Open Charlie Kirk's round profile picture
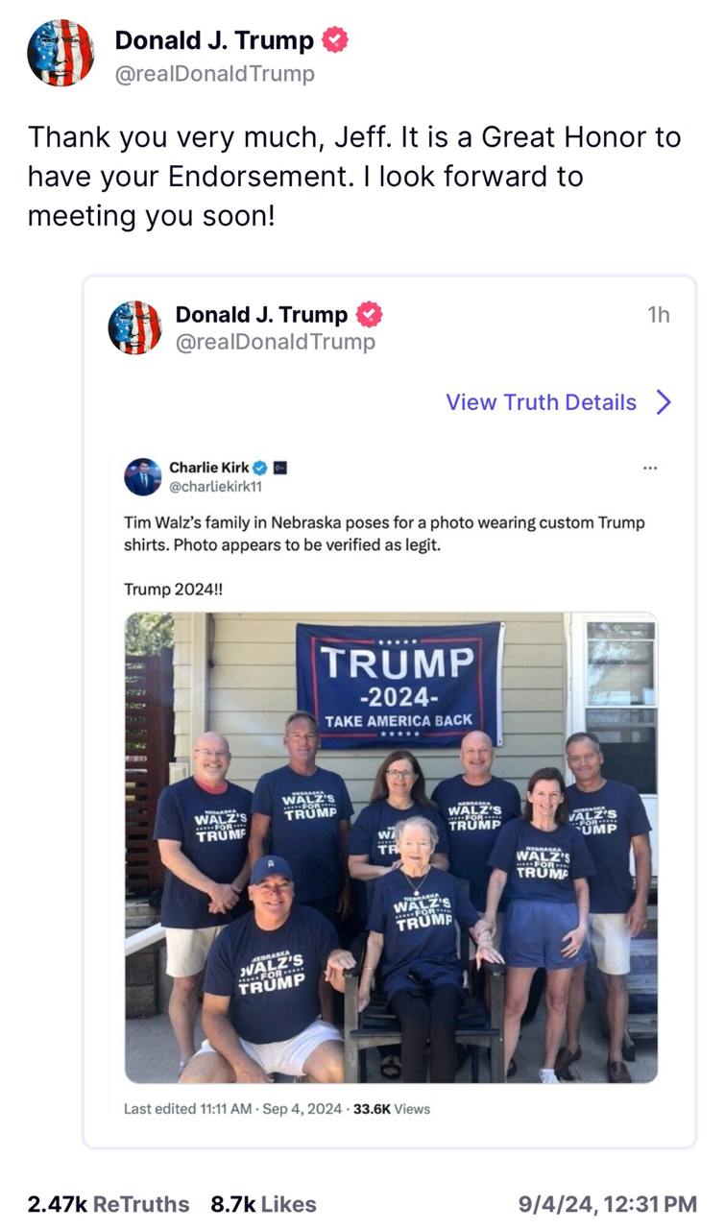Screen dimensions: 725x1229 click(142, 477)
